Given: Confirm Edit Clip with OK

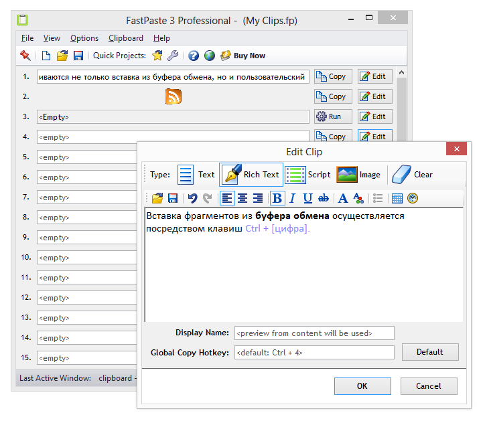Looking at the screenshot, I should click(362, 386).
